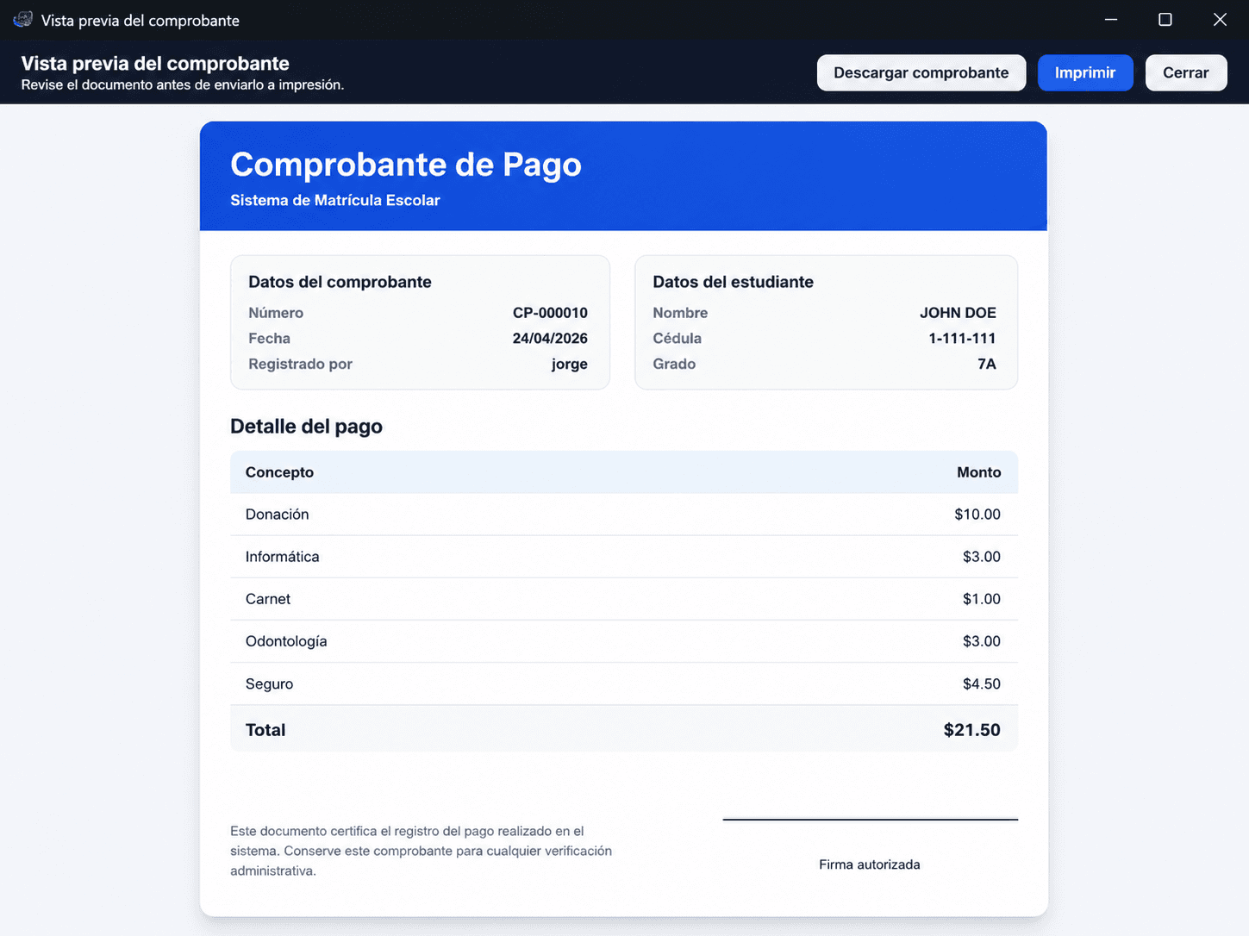1249x936 pixels.
Task: Click the window title Vista previa del comprobante
Action: [x=141, y=21]
